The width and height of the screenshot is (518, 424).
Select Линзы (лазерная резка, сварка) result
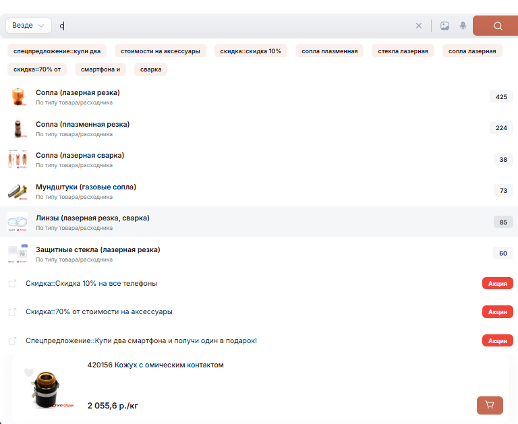click(x=92, y=218)
